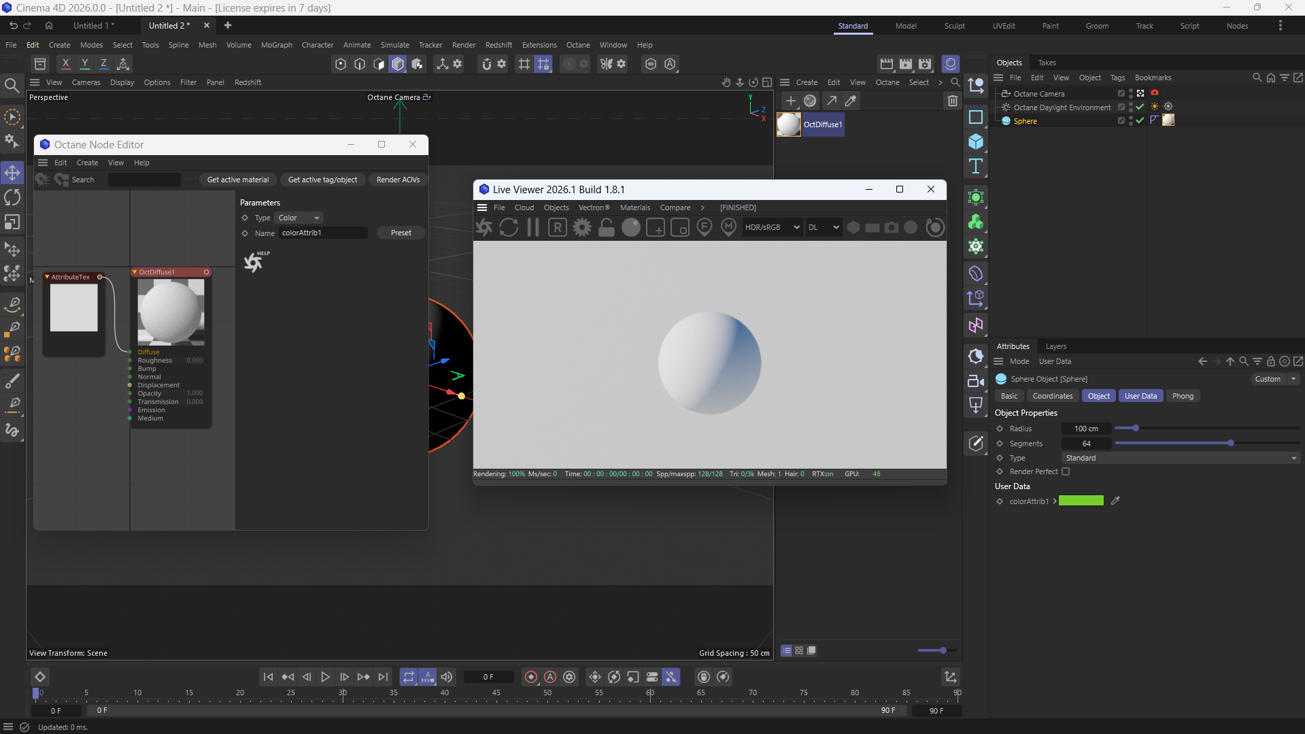Toggle X axis lock in the toolbar
Viewport: 1305px width, 734px height.
[x=65, y=64]
